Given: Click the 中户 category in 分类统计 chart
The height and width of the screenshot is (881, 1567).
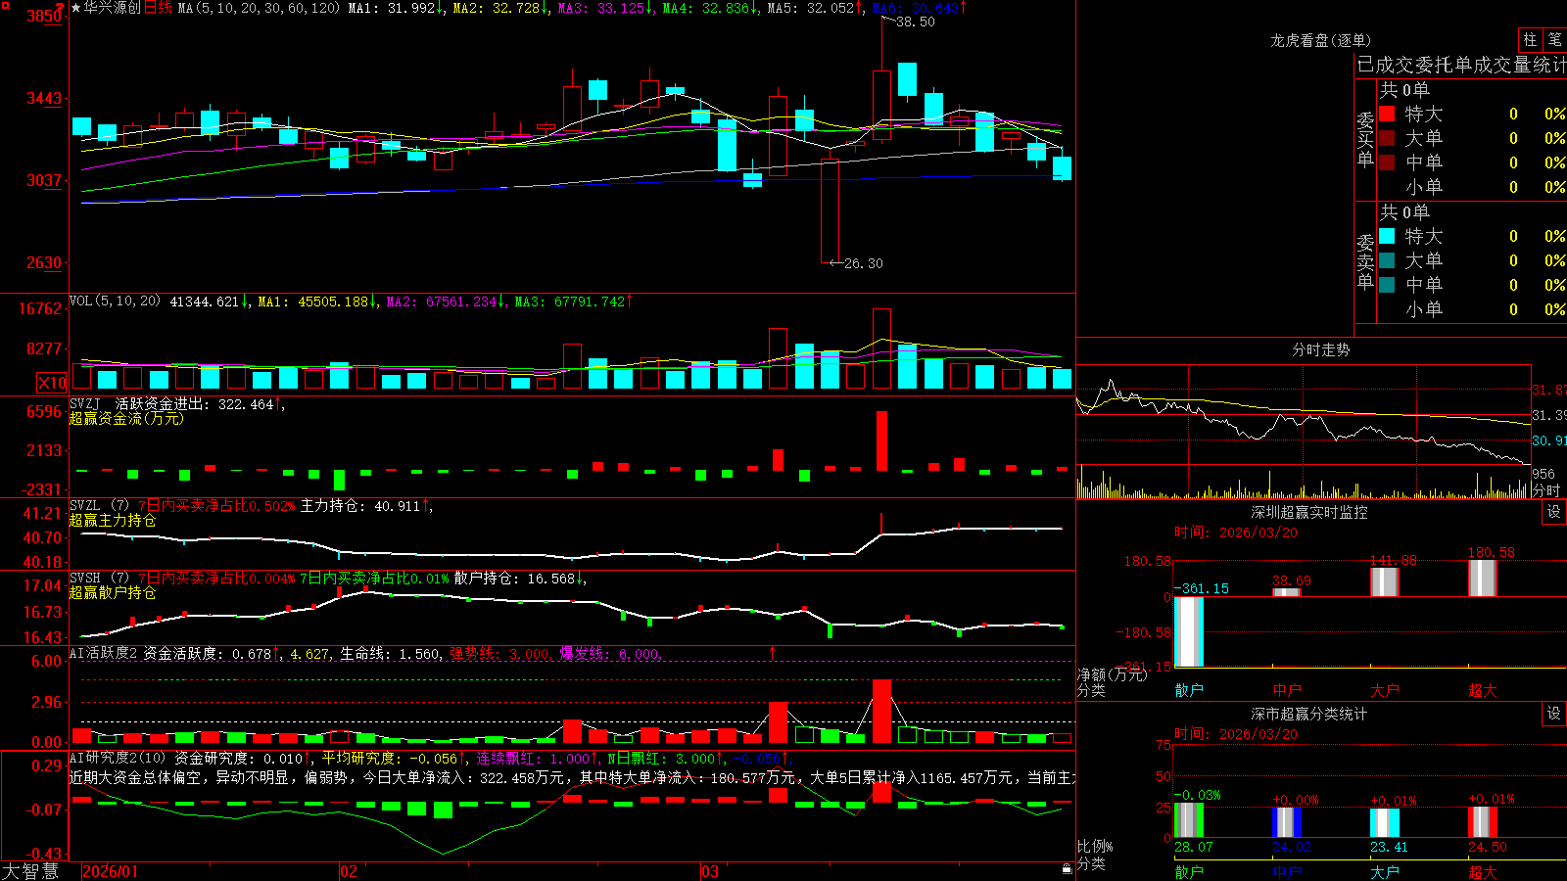Looking at the screenshot, I should 1287,871.
